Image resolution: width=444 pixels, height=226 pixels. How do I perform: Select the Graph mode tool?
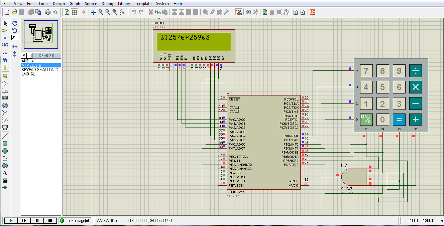tap(5, 90)
